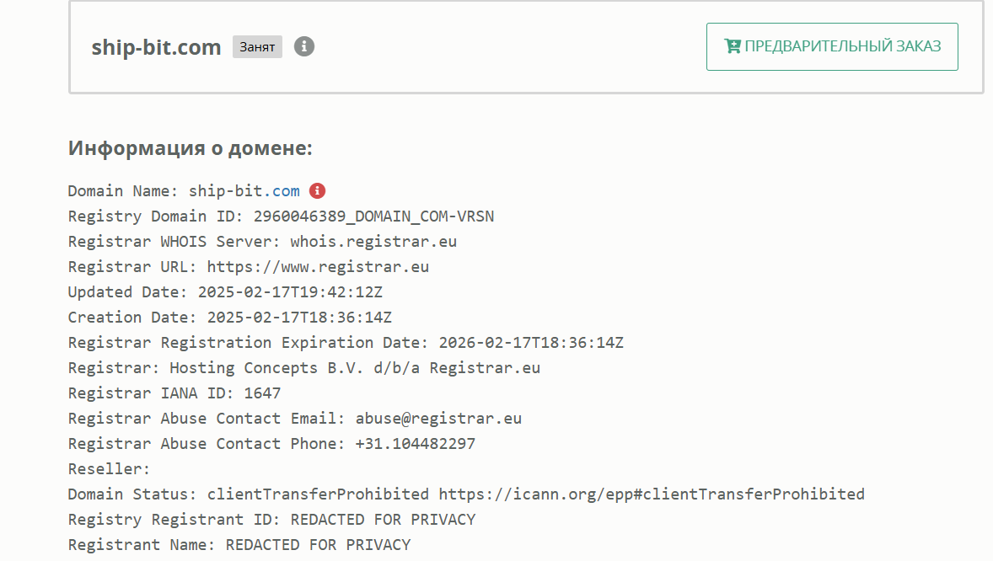Select the Registrar IANA ID 1647
The image size is (993, 561).
262,393
